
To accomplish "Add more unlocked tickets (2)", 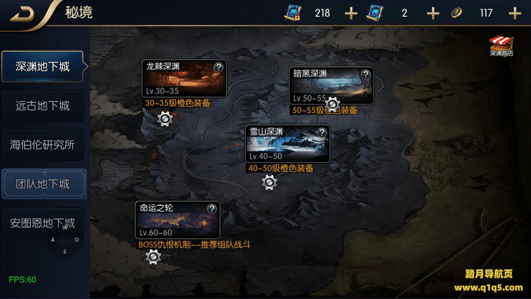I will point(433,13).
